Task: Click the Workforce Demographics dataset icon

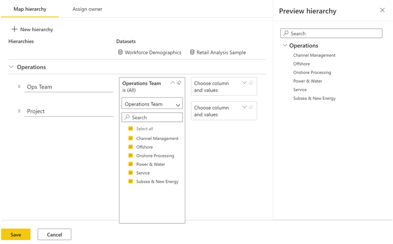Action: 120,52
